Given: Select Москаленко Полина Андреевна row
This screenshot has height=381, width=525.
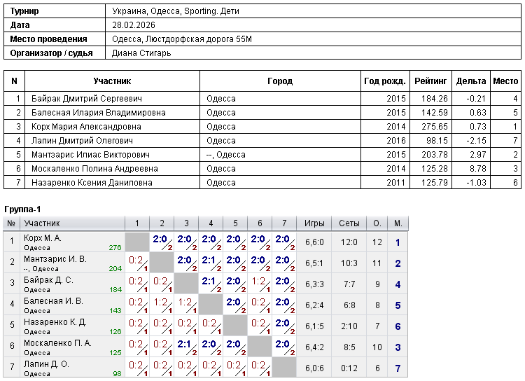Looking at the screenshot, I should pyautogui.click(x=262, y=169).
